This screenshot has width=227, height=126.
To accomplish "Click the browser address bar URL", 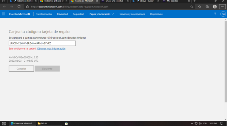I will [x=70, y=7].
